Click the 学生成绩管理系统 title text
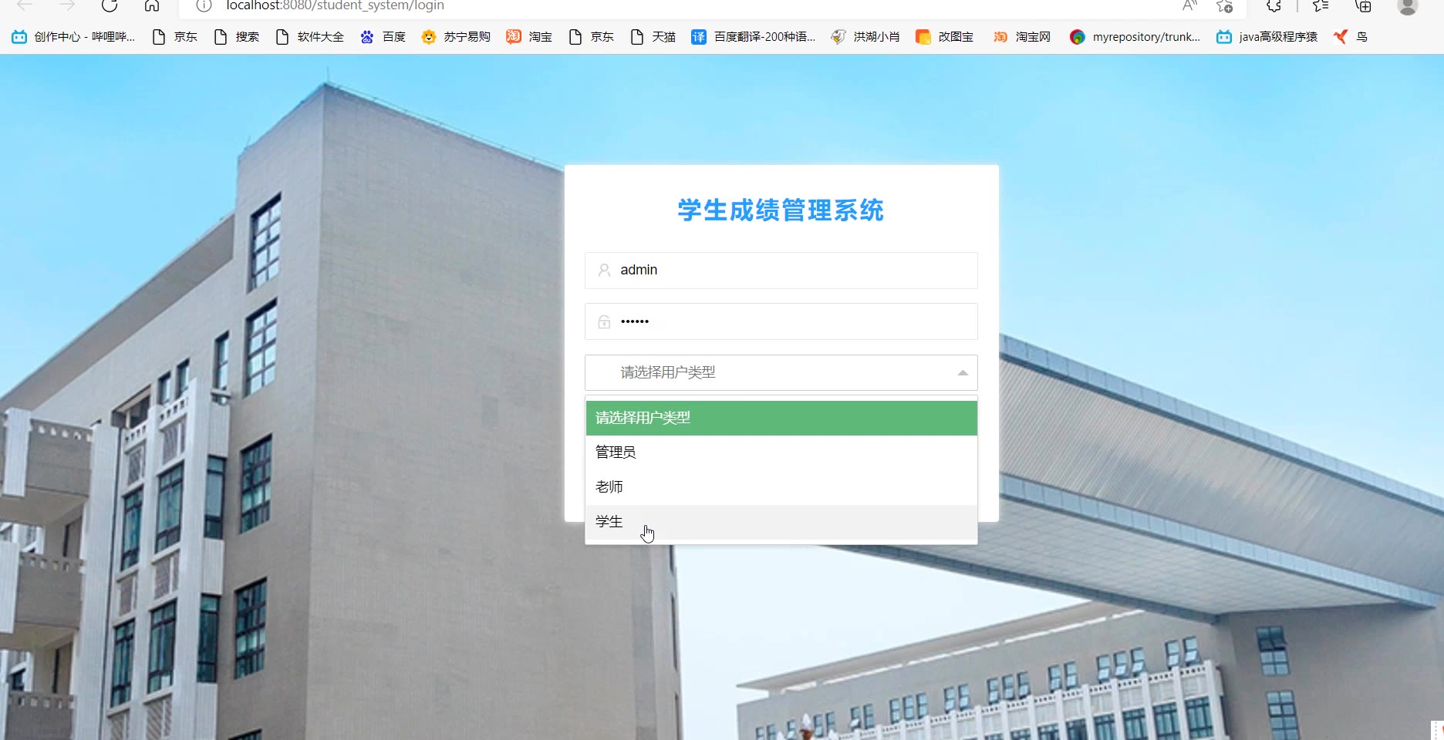The width and height of the screenshot is (1444, 740). 781,210
